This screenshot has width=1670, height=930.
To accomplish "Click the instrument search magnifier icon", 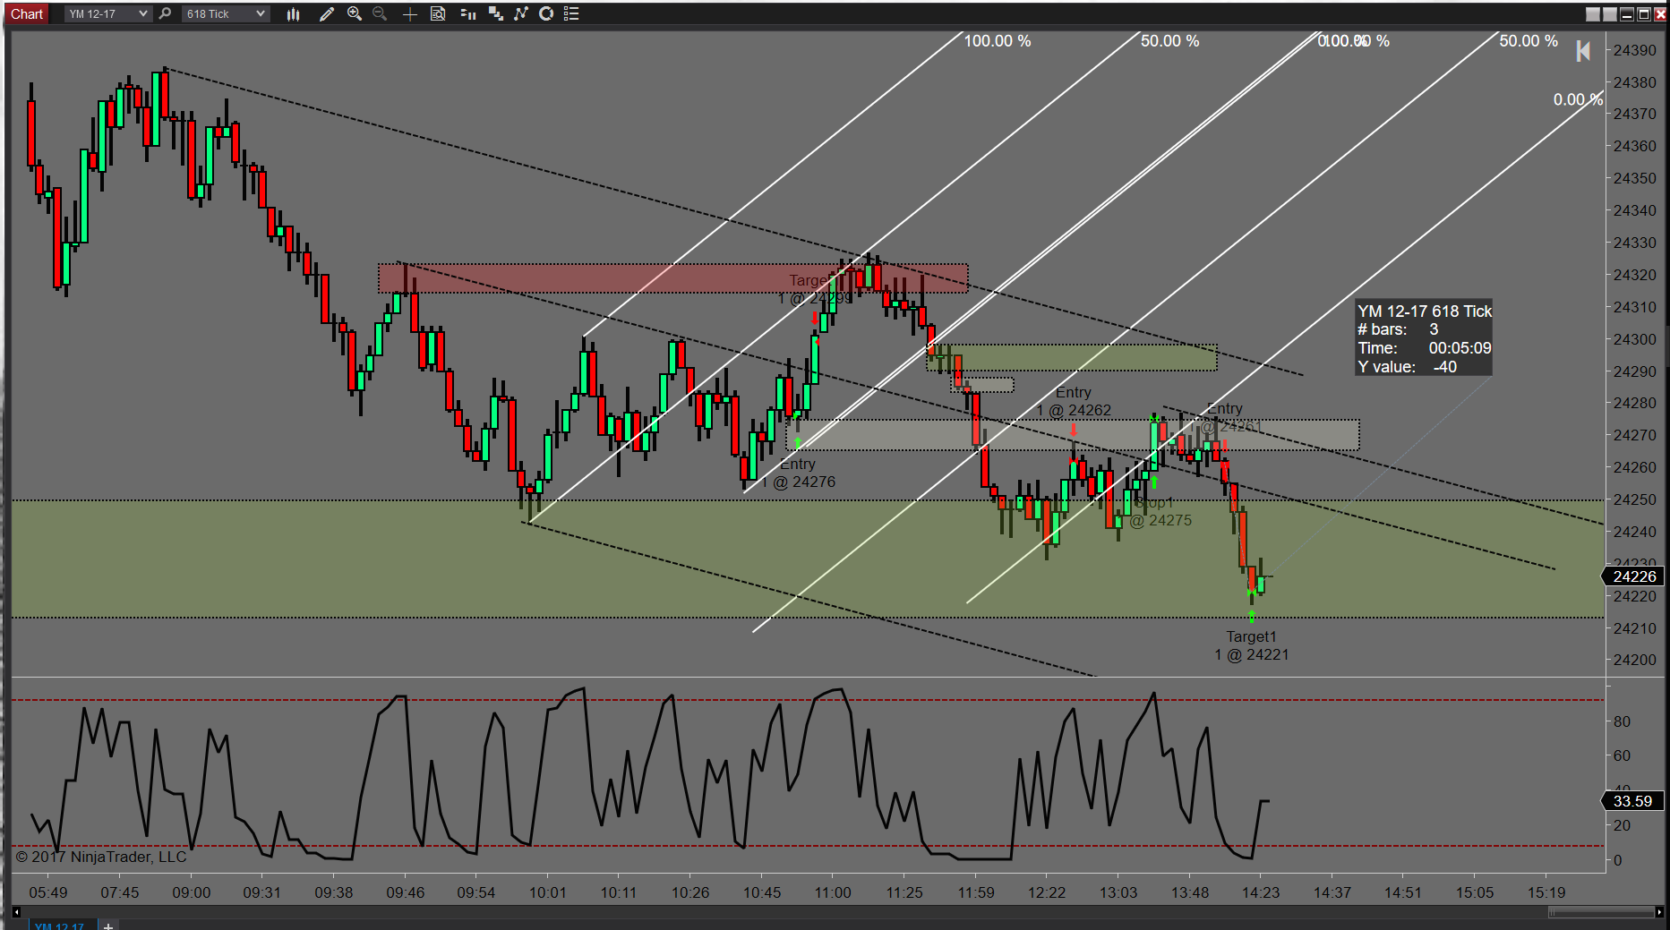I will click(x=165, y=13).
